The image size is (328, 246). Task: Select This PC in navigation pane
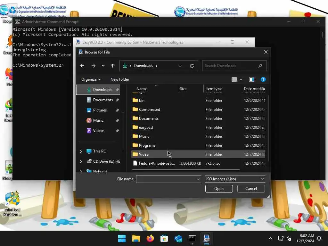point(99,151)
